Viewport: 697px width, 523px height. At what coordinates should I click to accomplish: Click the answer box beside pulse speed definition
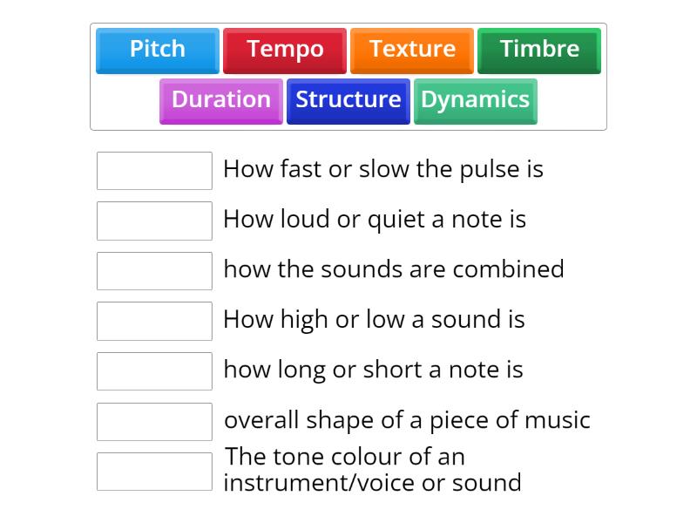pyautogui.click(x=154, y=170)
